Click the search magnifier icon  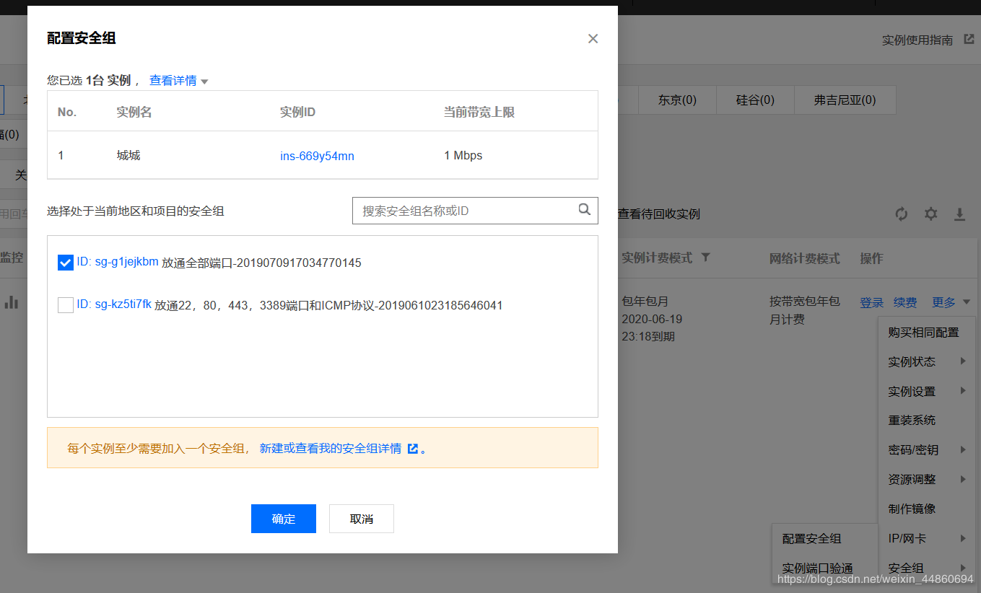[x=585, y=210]
